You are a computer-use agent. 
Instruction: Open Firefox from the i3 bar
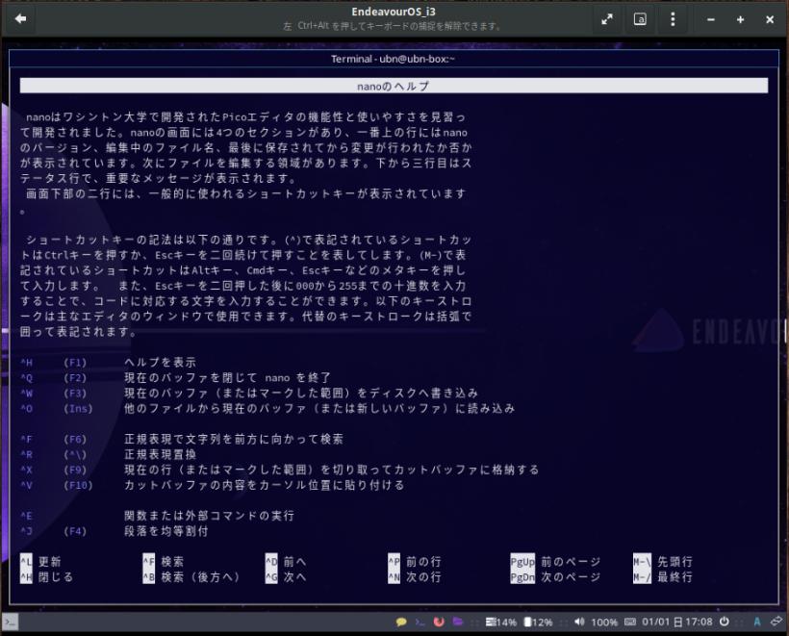tap(439, 623)
